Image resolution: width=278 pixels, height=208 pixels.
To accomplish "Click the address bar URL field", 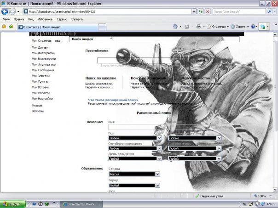I will coord(107,11).
